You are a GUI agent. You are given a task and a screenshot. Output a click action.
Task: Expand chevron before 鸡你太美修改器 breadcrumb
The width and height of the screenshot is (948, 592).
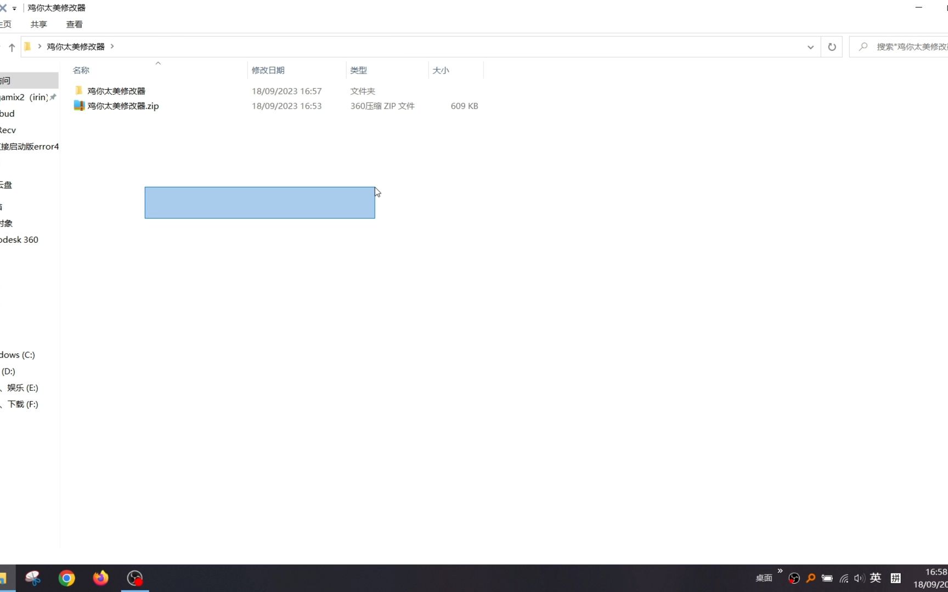click(x=39, y=47)
